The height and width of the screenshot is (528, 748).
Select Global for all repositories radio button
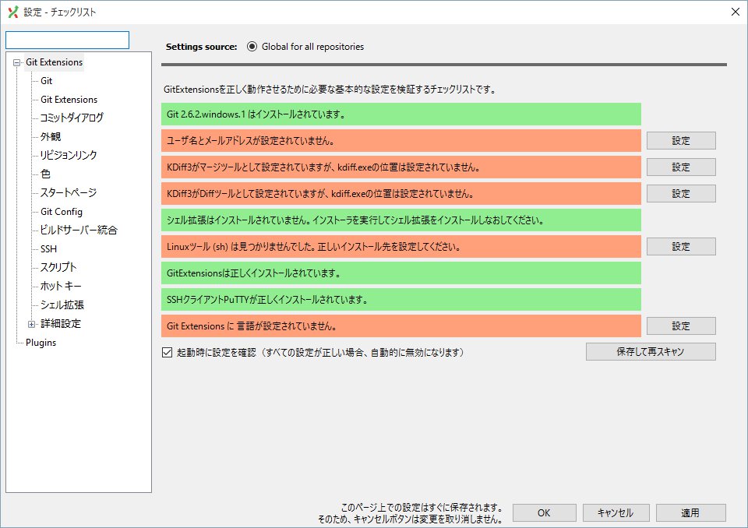click(x=252, y=46)
